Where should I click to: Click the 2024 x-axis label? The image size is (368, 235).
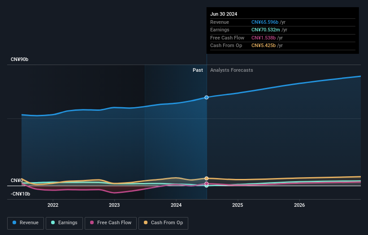coord(176,205)
